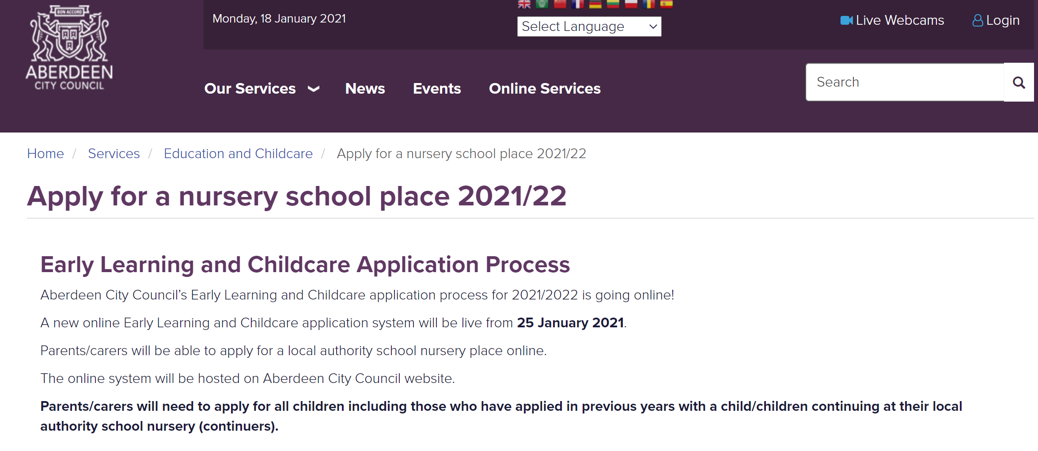The width and height of the screenshot is (1038, 451).
Task: Click 'The online system will be hosted' sentence
Action: tap(248, 378)
